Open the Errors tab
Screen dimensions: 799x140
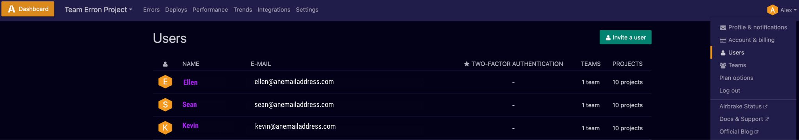coord(151,10)
